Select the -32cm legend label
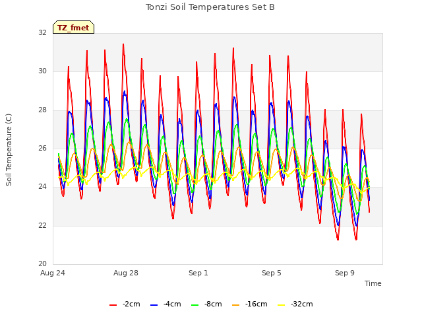Screen dimensions: 422x317 tap(302, 304)
